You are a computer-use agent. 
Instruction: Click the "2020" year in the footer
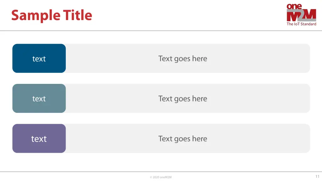[156, 177]
